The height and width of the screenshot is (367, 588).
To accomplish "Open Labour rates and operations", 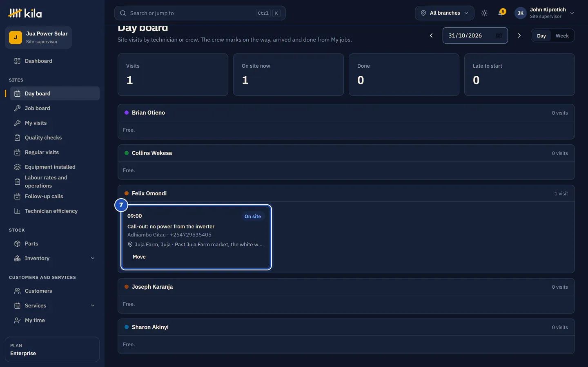I will pos(55,182).
